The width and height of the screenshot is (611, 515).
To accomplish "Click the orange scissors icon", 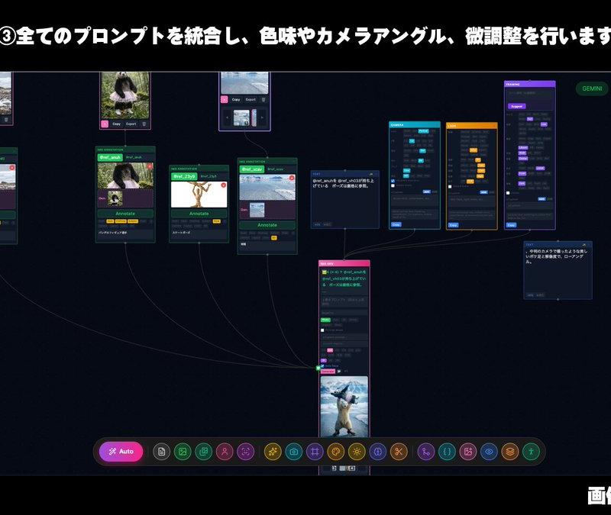I will (399, 452).
